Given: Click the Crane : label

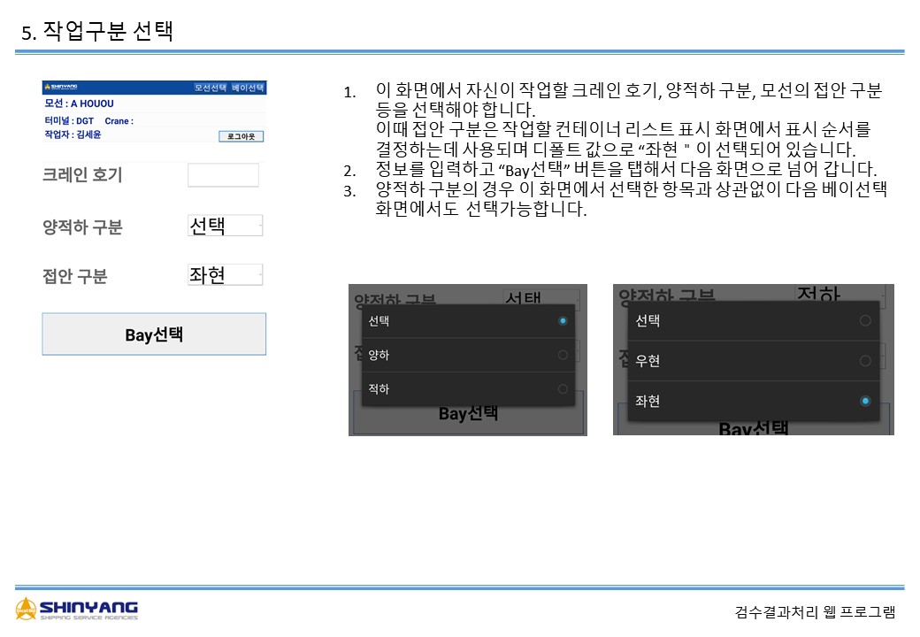Looking at the screenshot, I should (x=119, y=121).
